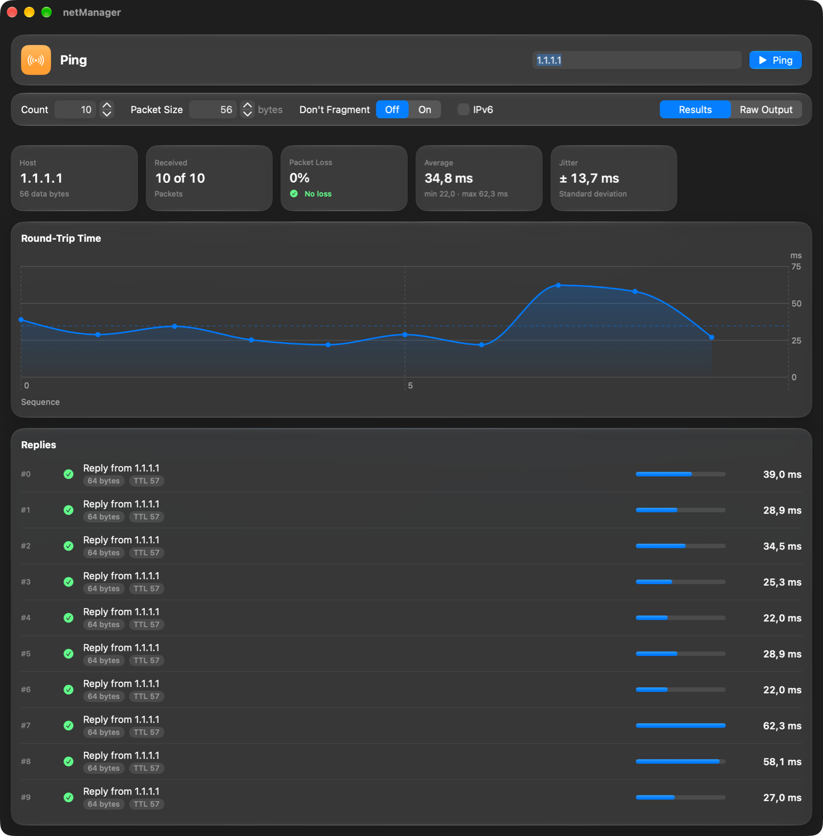Set Don't Fragment to On
This screenshot has height=836, width=823.
[425, 110]
